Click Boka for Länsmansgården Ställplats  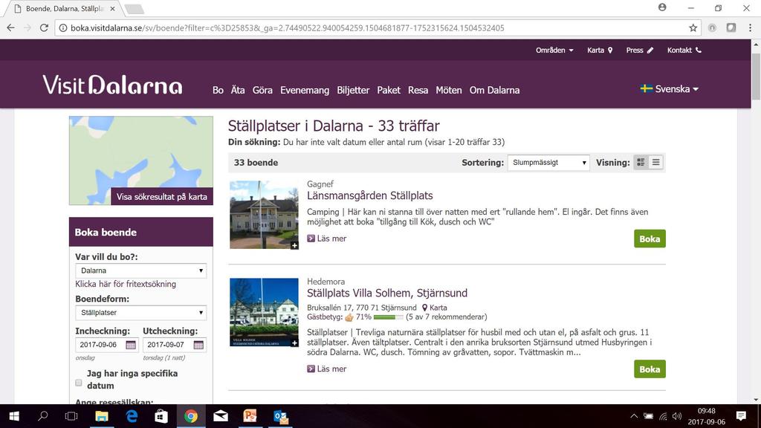(650, 239)
